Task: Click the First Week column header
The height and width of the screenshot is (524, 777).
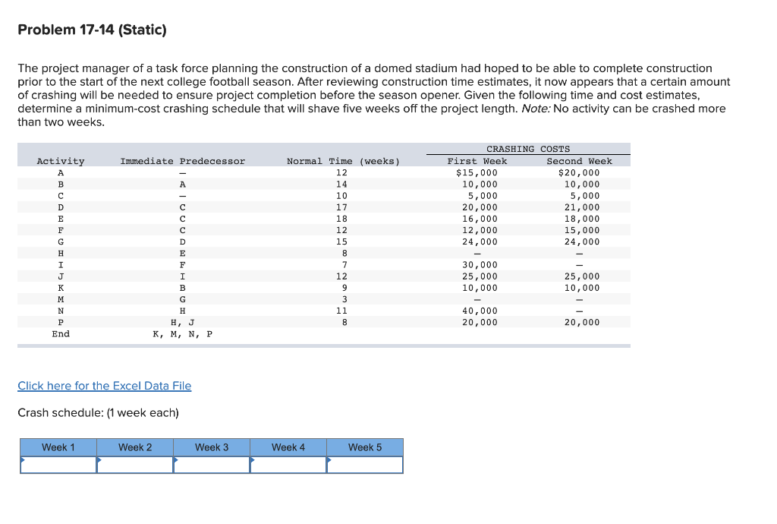Action: point(477,161)
